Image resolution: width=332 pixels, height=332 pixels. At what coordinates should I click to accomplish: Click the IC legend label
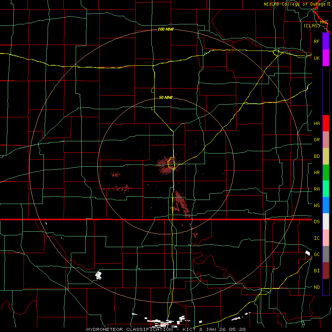click(x=317, y=238)
